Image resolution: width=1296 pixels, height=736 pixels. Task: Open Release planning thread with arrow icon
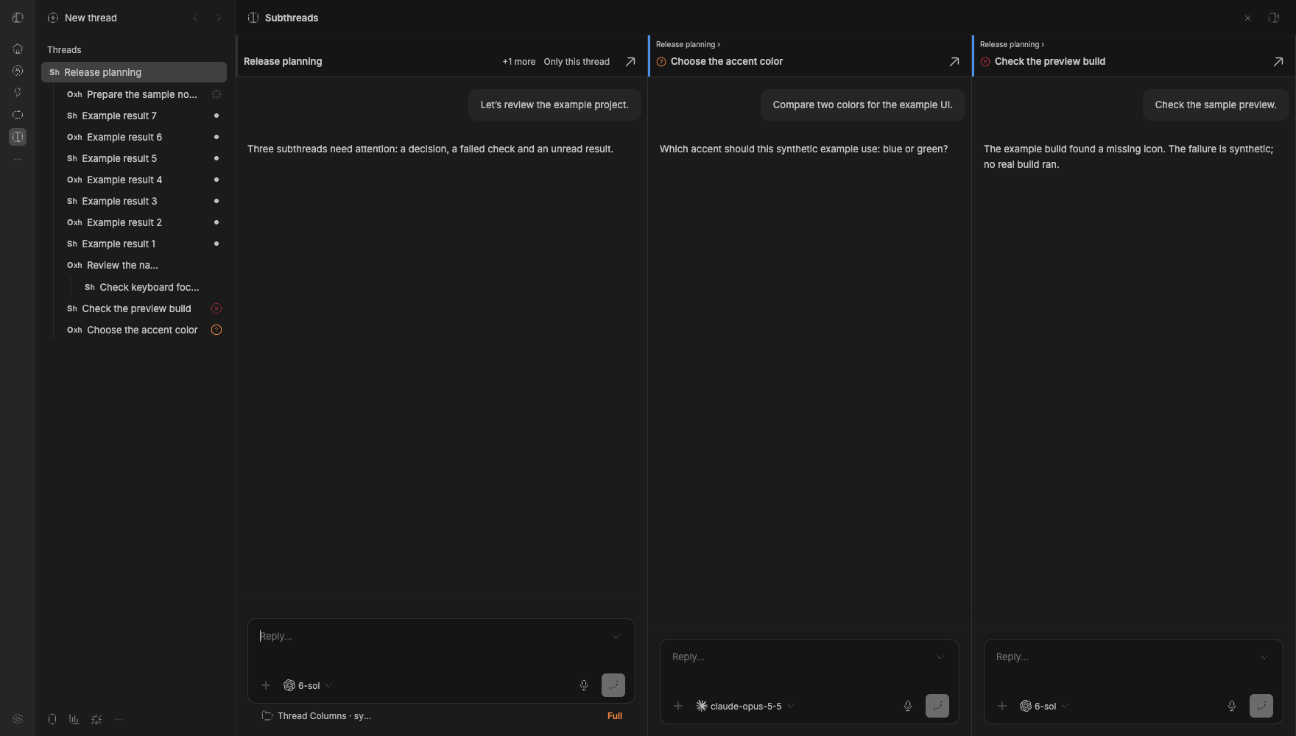[x=630, y=62]
